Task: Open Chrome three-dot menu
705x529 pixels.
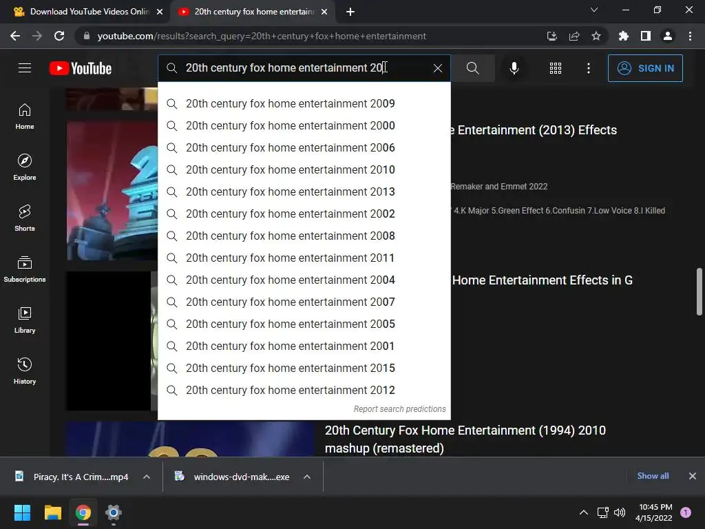Action: (690, 36)
